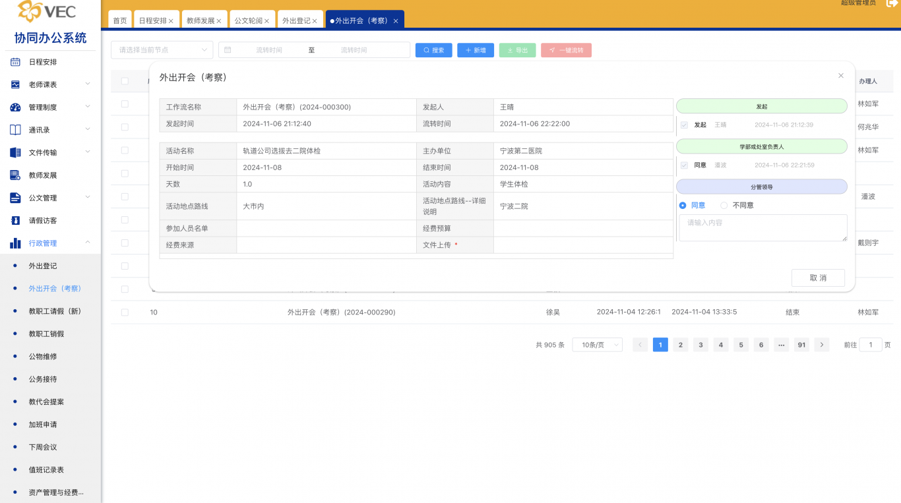This screenshot has width=901, height=503.
Task: Open the 请选择当前节点 dropdown
Action: tap(162, 50)
